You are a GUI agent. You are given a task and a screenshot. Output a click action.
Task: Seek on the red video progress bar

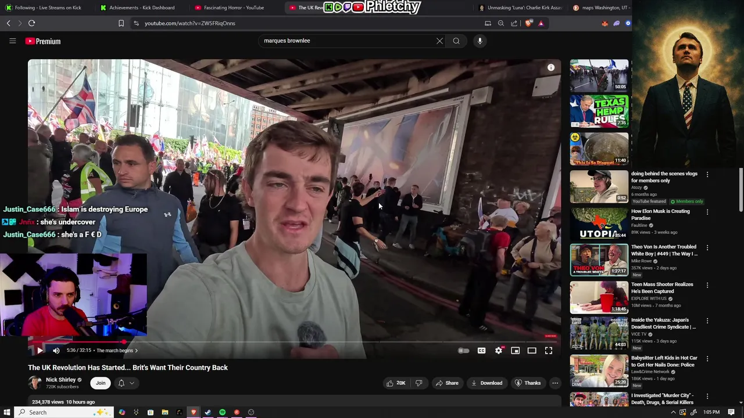[x=294, y=342]
